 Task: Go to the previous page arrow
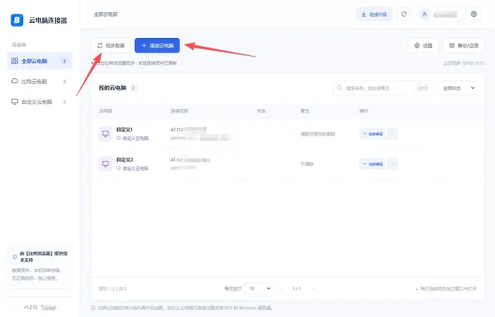280,288
